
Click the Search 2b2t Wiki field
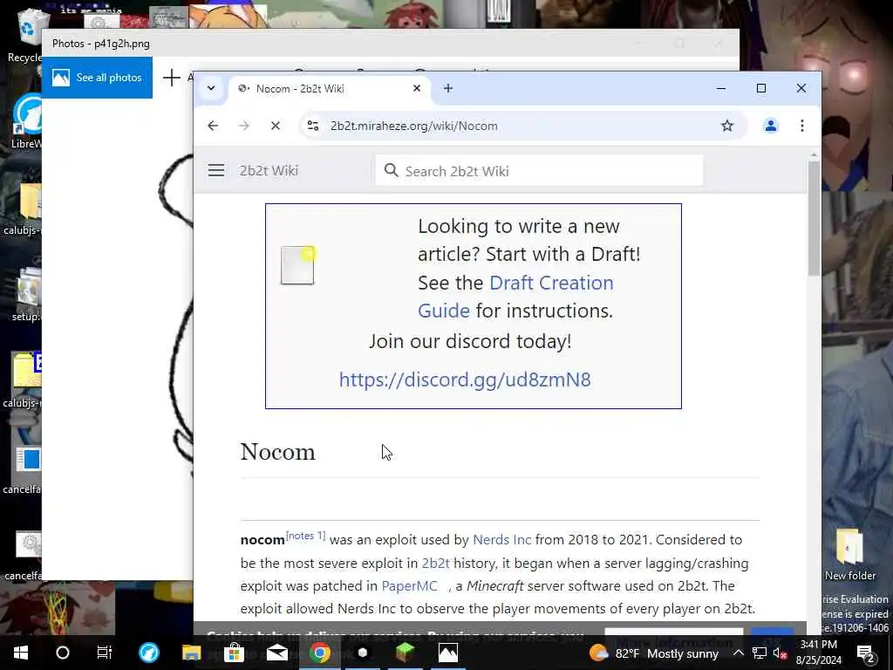(539, 170)
